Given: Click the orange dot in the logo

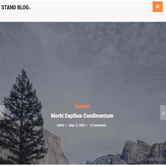Looking at the screenshot, I should click(x=30, y=9).
